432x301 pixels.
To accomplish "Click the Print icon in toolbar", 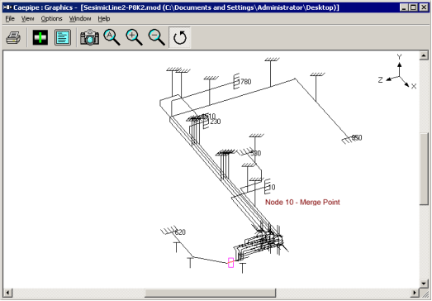I will (13, 37).
